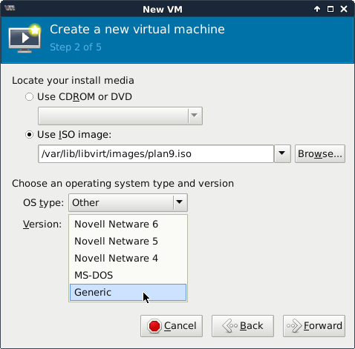Viewport: 355px width, 349px height.
Task: Click the left arrow icon on Back
Action: point(230,326)
